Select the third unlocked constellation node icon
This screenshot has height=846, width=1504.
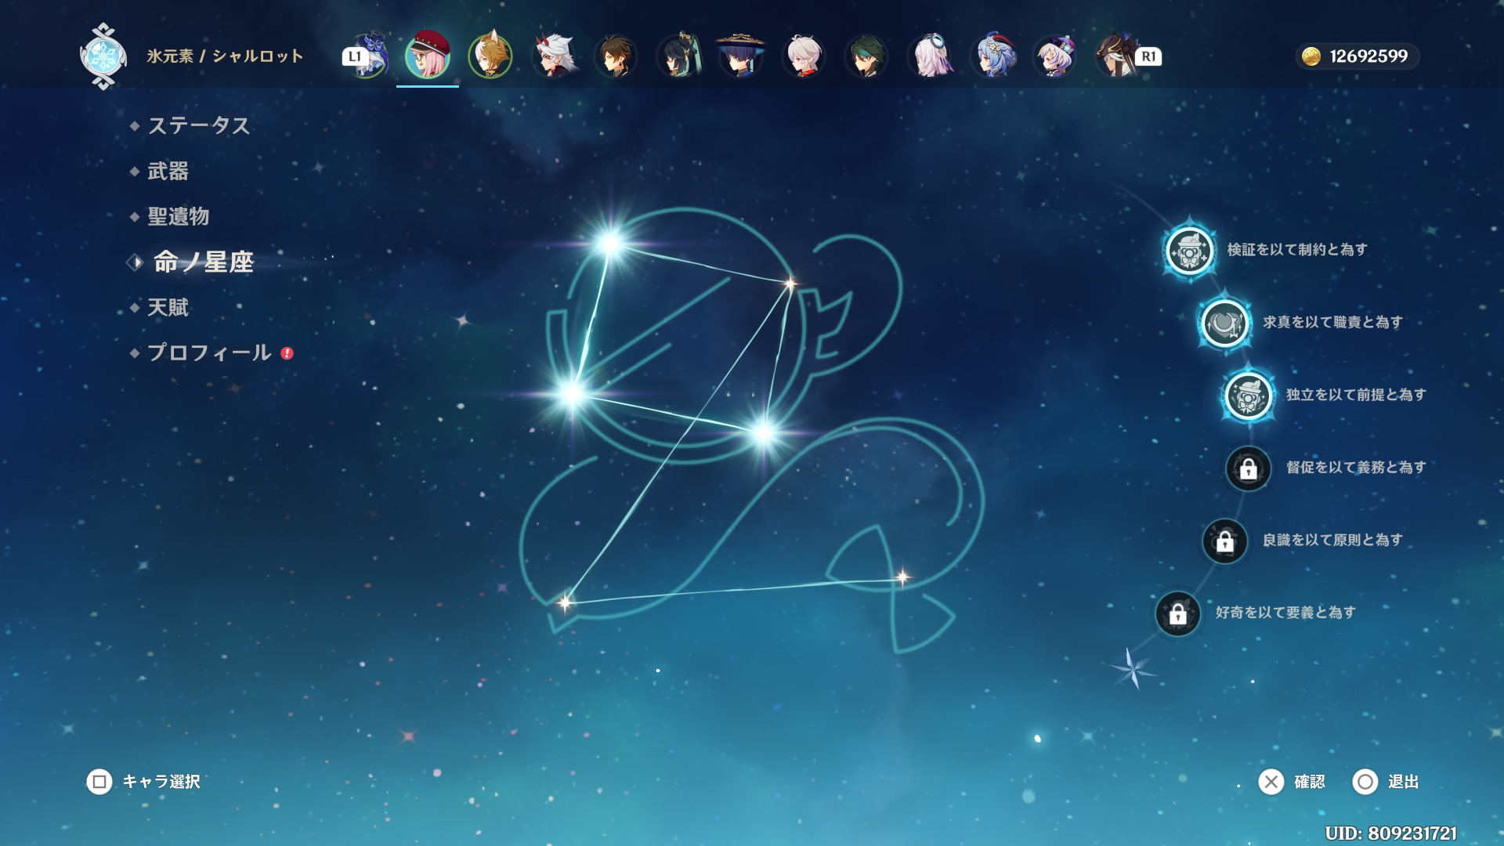pyautogui.click(x=1248, y=396)
